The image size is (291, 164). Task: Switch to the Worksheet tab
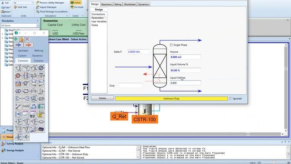[x=130, y=4]
